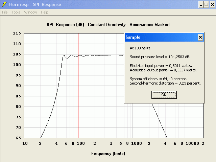The width and height of the screenshot is (216, 162).
Task: Open the Window menu
Action: click(x=30, y=12)
